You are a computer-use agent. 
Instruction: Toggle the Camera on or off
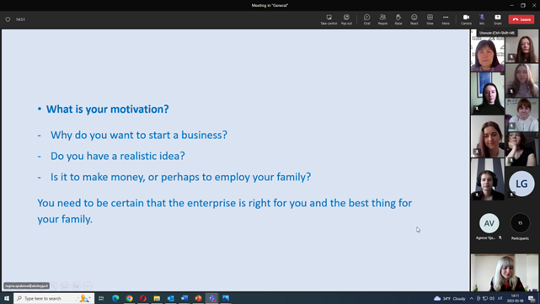(x=466, y=19)
